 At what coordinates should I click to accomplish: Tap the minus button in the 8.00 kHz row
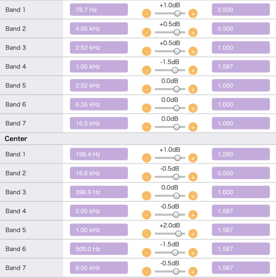click(x=147, y=272)
